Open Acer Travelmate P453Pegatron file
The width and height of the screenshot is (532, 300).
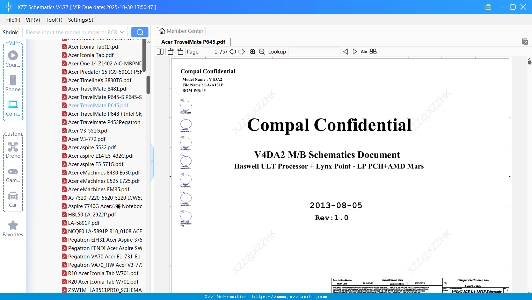tap(101, 122)
